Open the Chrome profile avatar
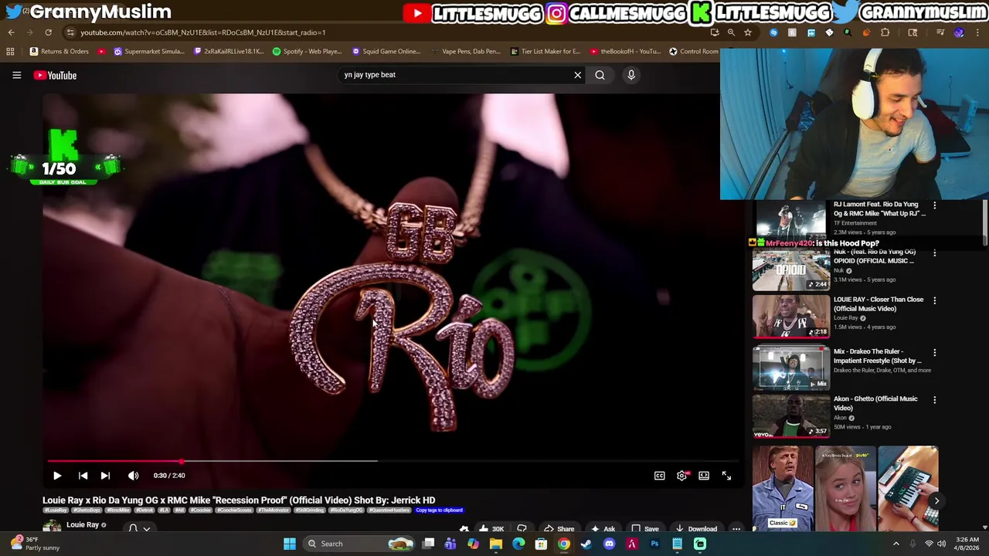The image size is (989, 556). 959,32
